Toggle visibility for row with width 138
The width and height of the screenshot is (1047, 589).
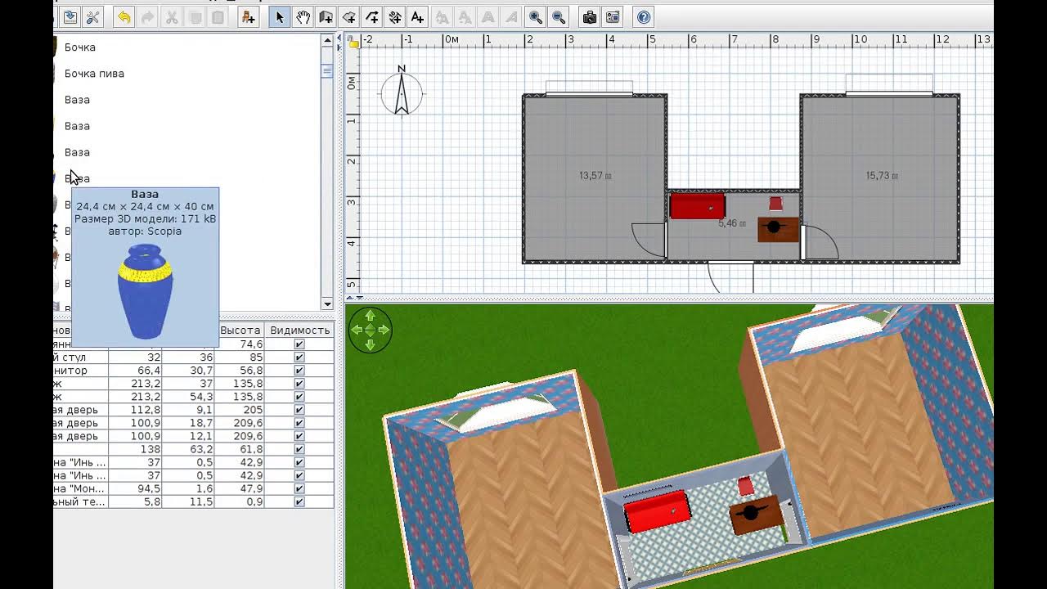coord(299,449)
